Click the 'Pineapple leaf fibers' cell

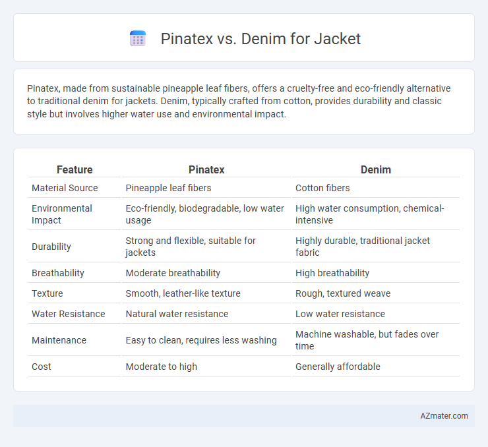(x=168, y=188)
